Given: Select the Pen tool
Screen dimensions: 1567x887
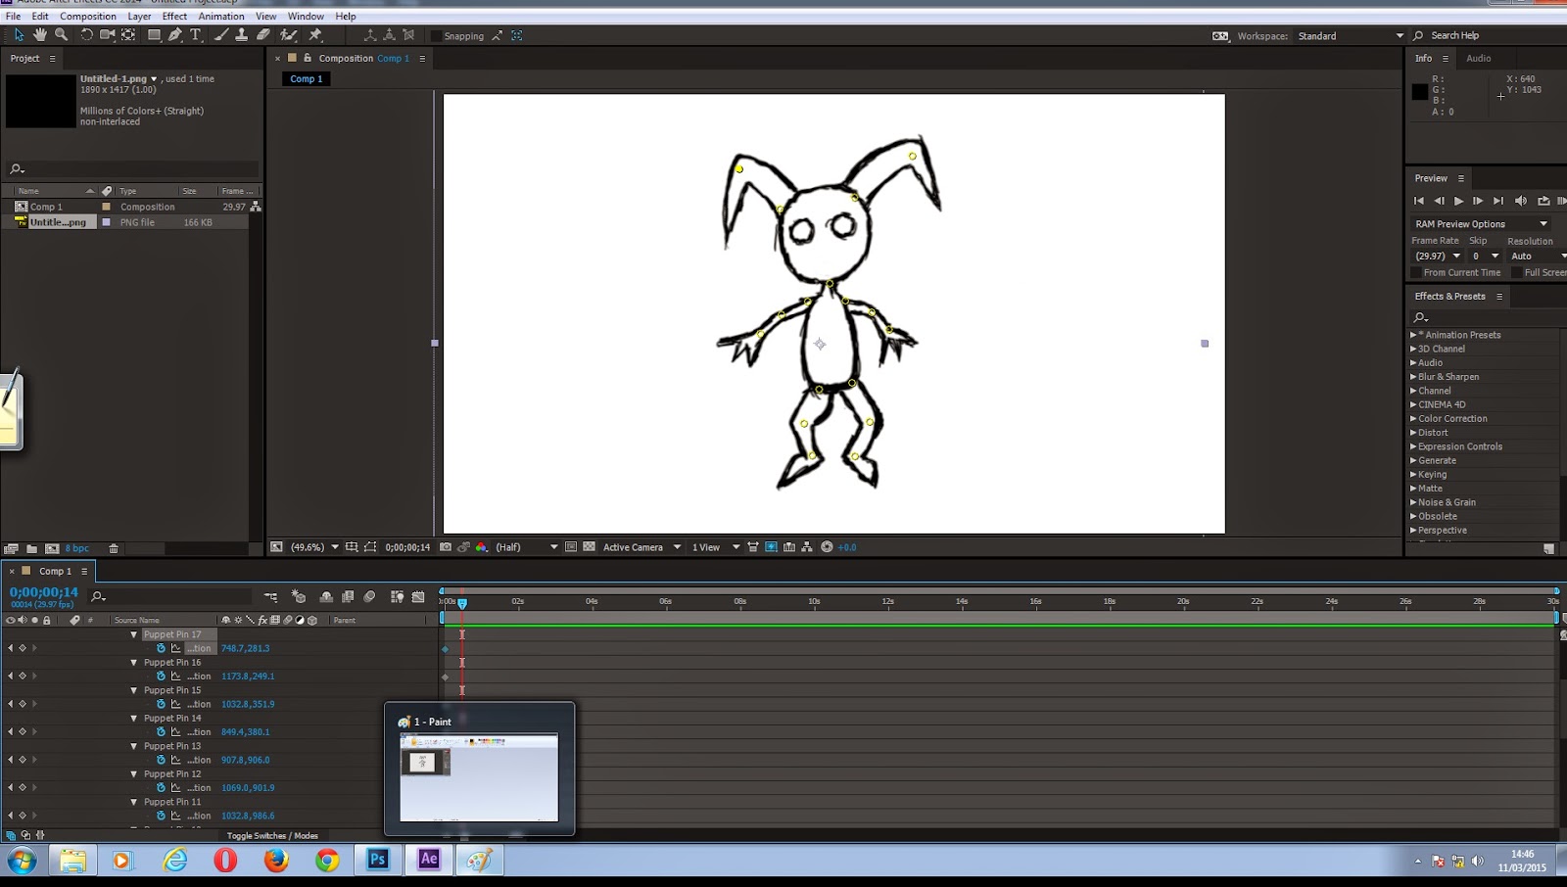Looking at the screenshot, I should coord(175,35).
